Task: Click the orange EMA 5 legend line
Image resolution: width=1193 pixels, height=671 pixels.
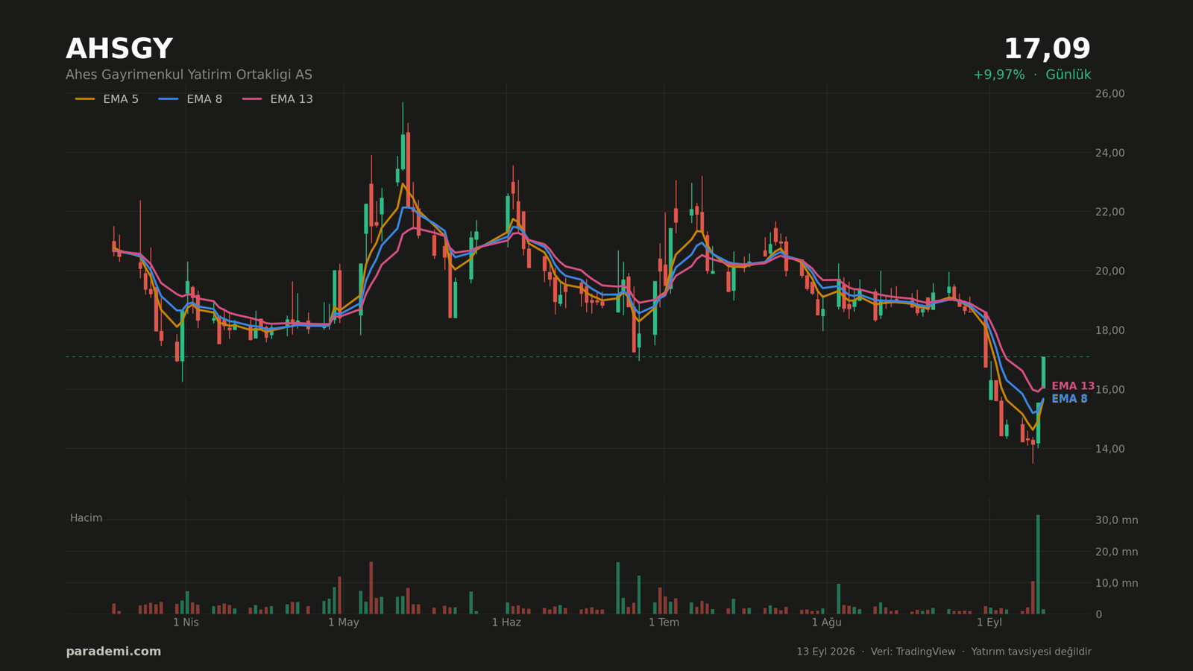Action: (85, 99)
